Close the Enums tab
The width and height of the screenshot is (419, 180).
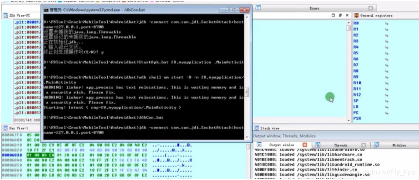(x=371, y=8)
